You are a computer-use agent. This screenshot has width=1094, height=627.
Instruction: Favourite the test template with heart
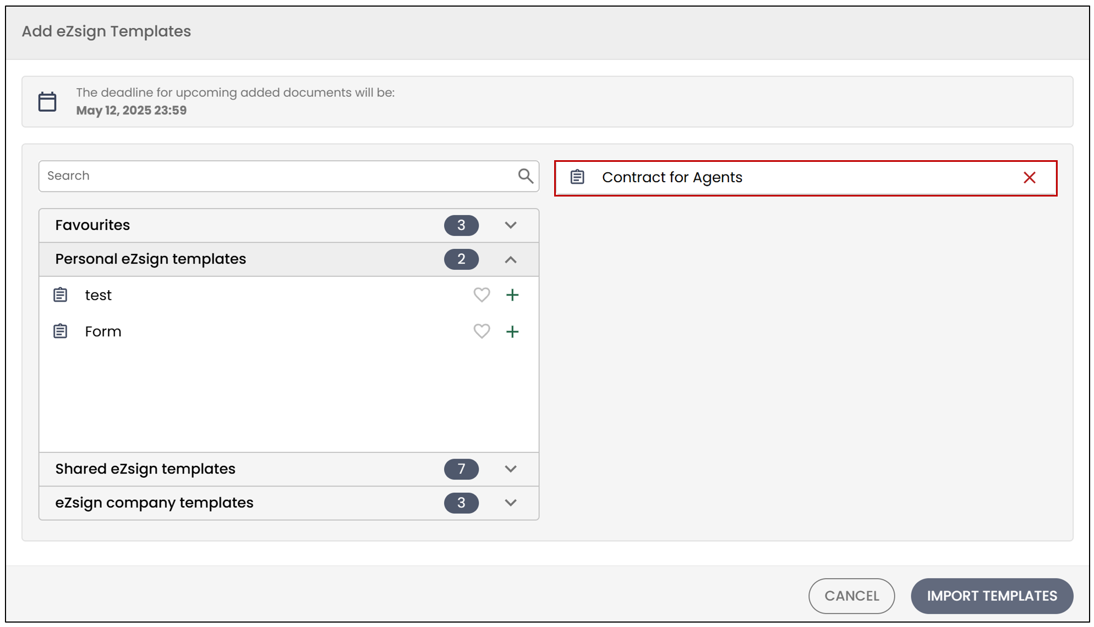(x=482, y=295)
